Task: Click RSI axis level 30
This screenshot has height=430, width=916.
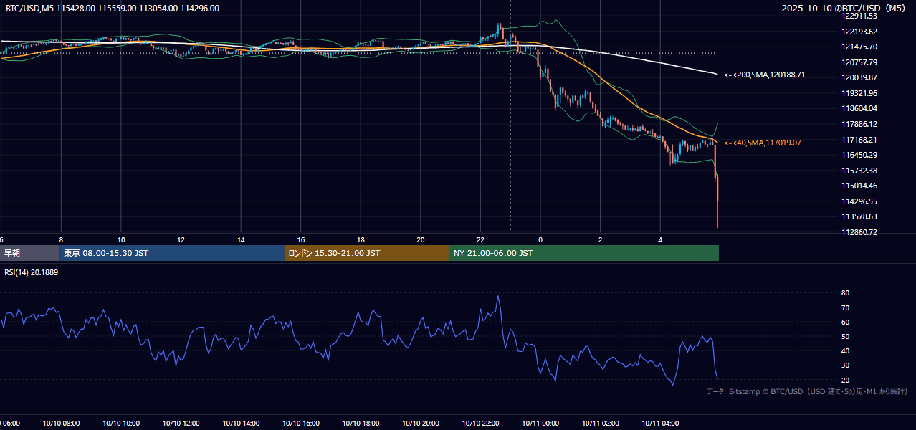Action: pyautogui.click(x=845, y=365)
